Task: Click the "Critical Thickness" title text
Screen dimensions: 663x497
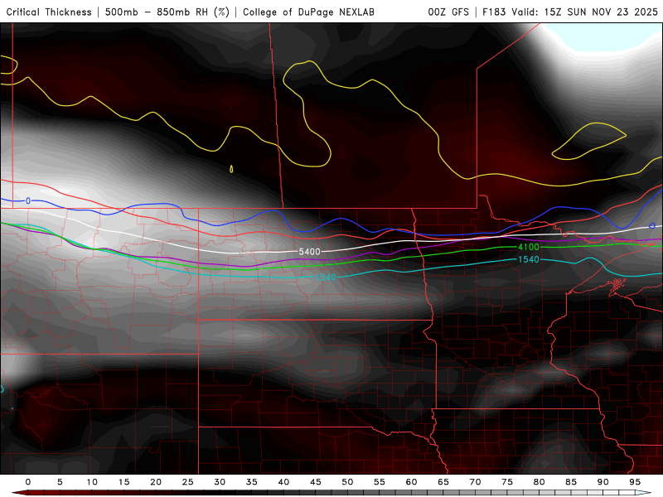Action: click(x=49, y=12)
